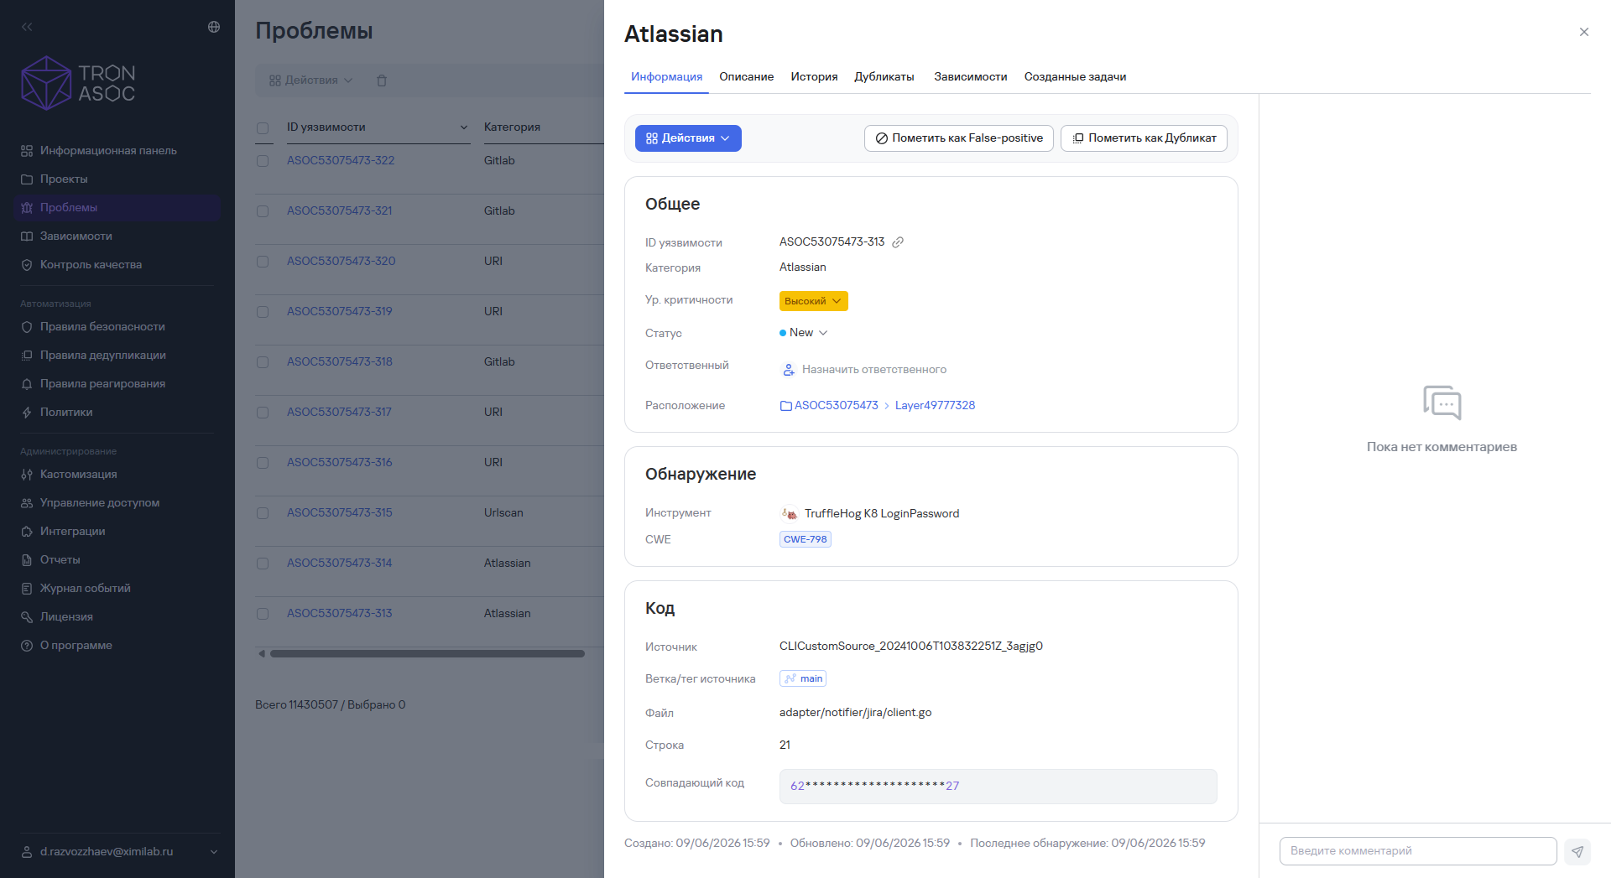Image resolution: width=1611 pixels, height=878 pixels.
Task: Click folder icon next to ASOC53075473
Action: (x=786, y=406)
